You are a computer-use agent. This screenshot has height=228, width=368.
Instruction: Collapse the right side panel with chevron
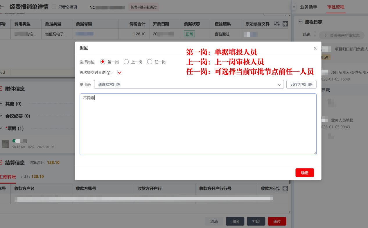pos(294,7)
